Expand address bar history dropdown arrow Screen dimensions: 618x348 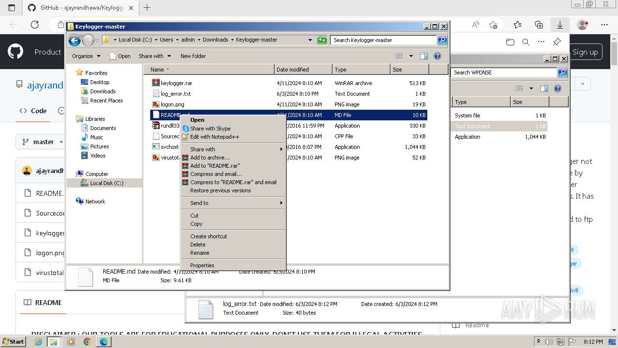pyautogui.click(x=310, y=40)
